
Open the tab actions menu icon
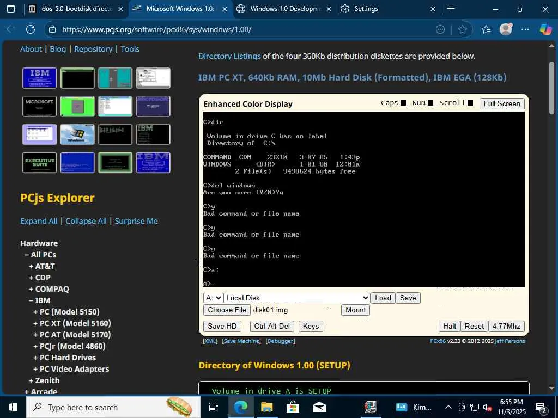click(x=11, y=9)
